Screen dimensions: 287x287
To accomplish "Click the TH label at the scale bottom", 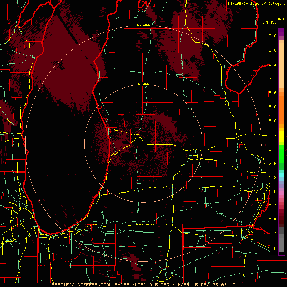I will [274, 248].
